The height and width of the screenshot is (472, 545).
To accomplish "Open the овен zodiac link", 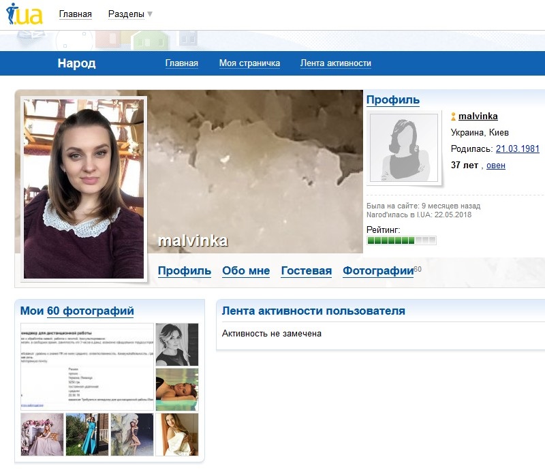I will [x=495, y=166].
